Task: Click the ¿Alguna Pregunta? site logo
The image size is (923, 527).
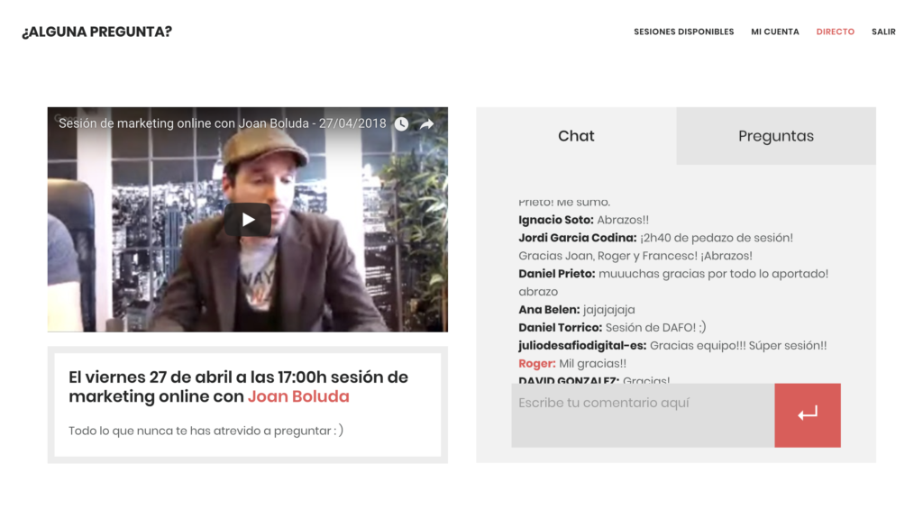Action: pos(97,32)
